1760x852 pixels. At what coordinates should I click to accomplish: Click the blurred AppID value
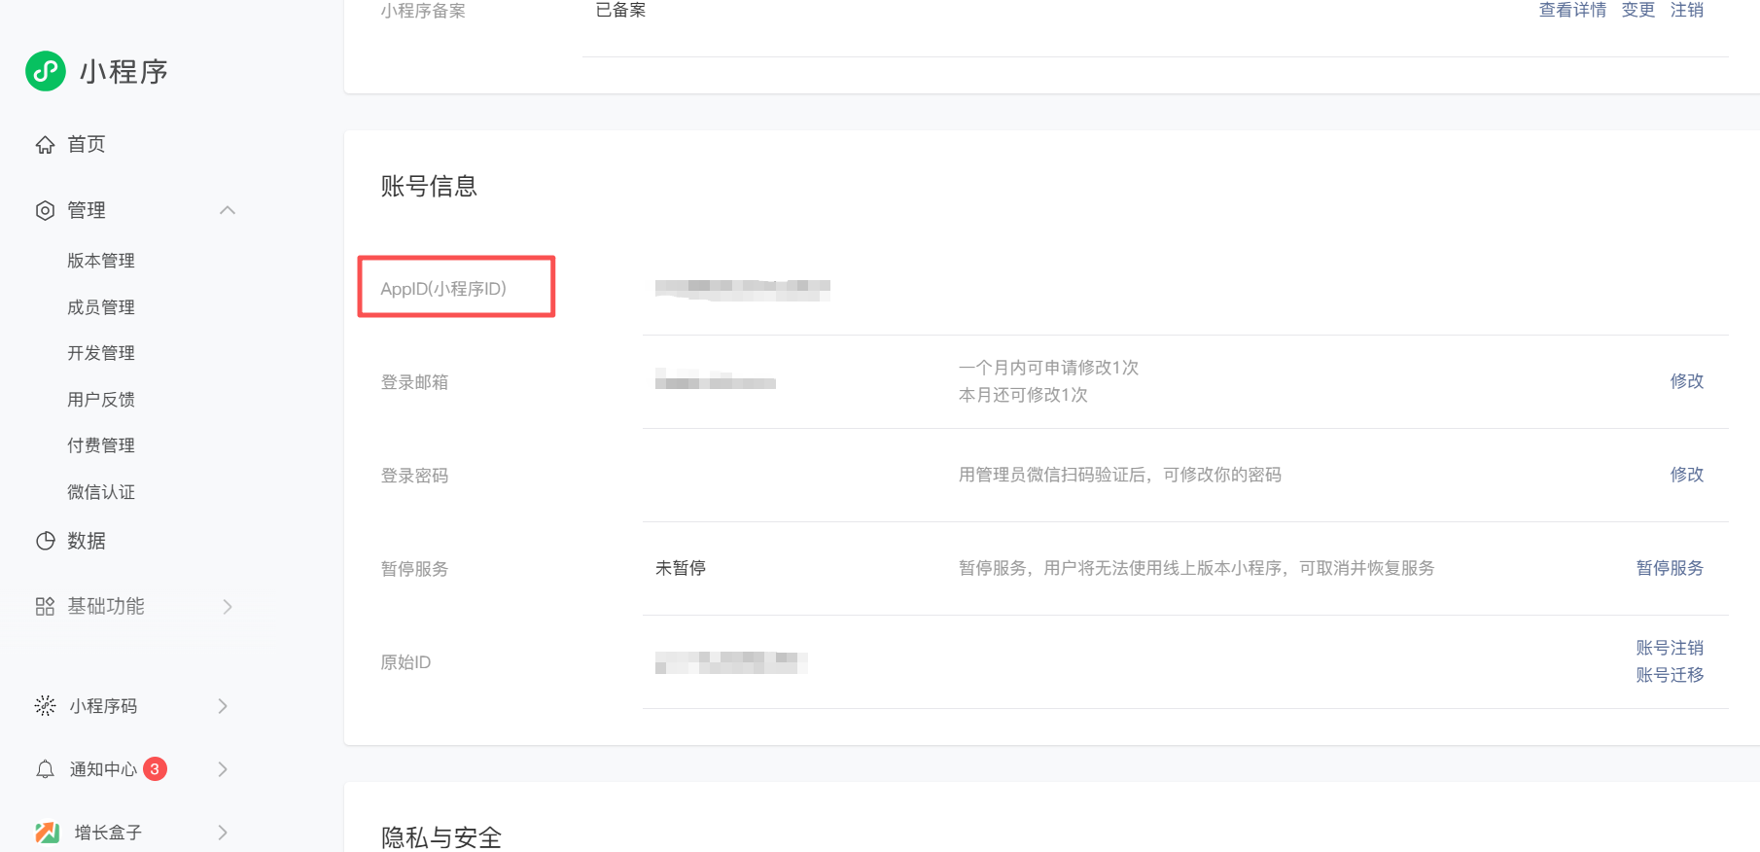742,289
